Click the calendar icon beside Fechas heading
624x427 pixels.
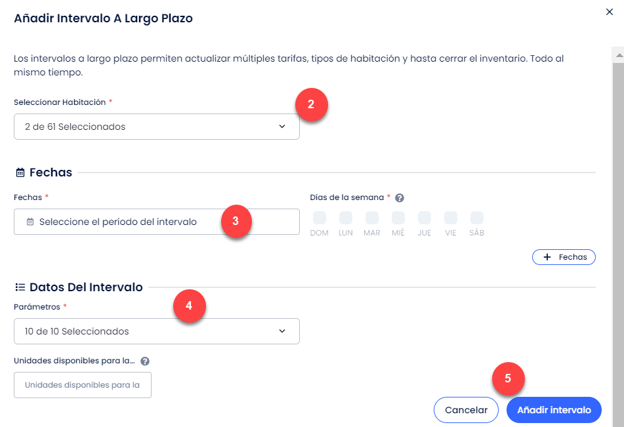(20, 173)
